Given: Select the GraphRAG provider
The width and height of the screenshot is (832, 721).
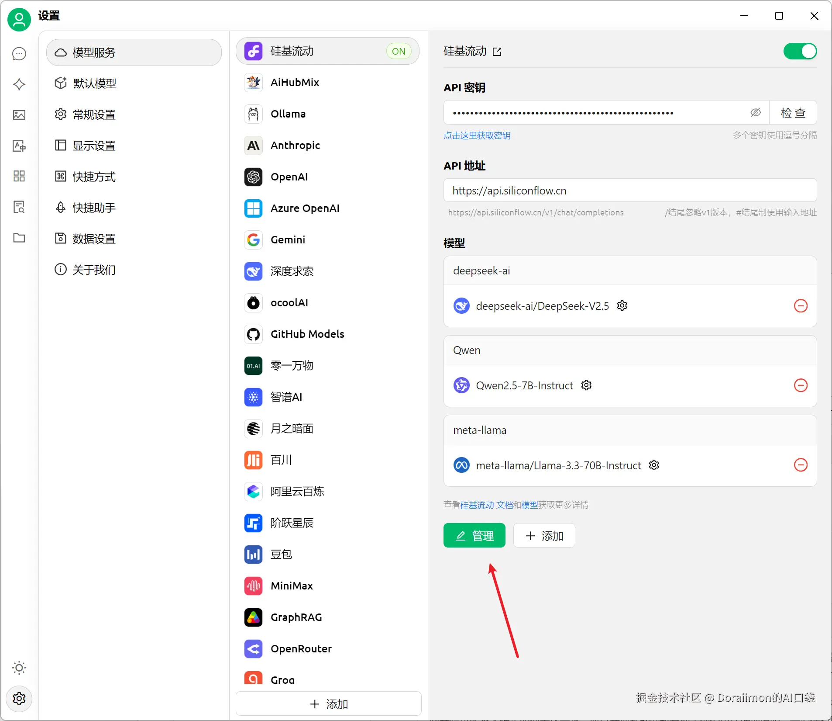Looking at the screenshot, I should tap(327, 617).
